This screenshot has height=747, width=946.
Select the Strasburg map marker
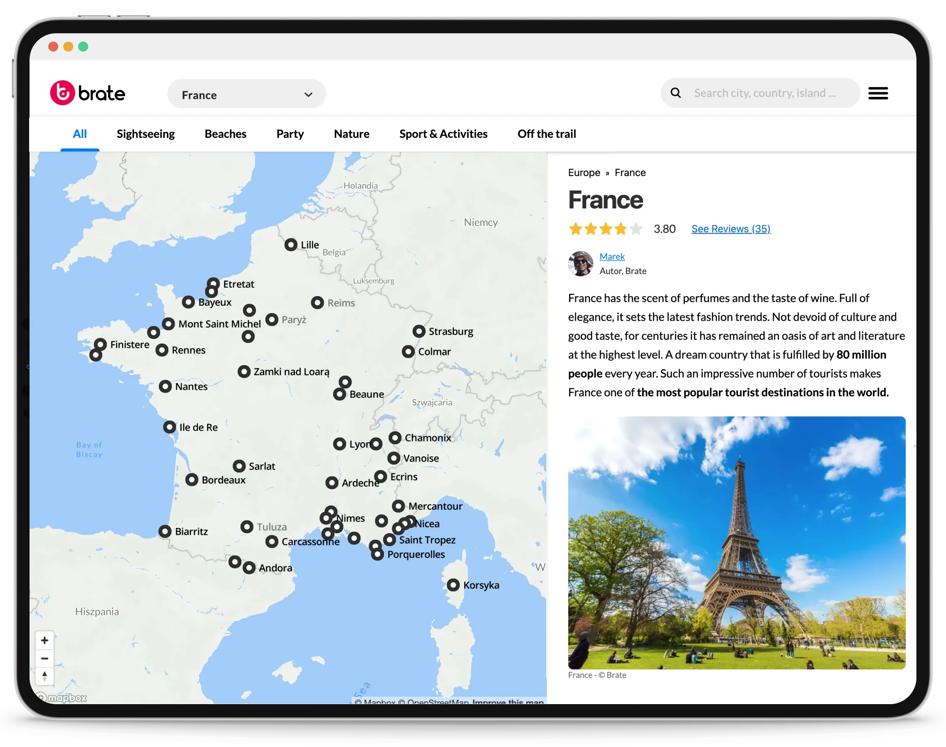[419, 331]
